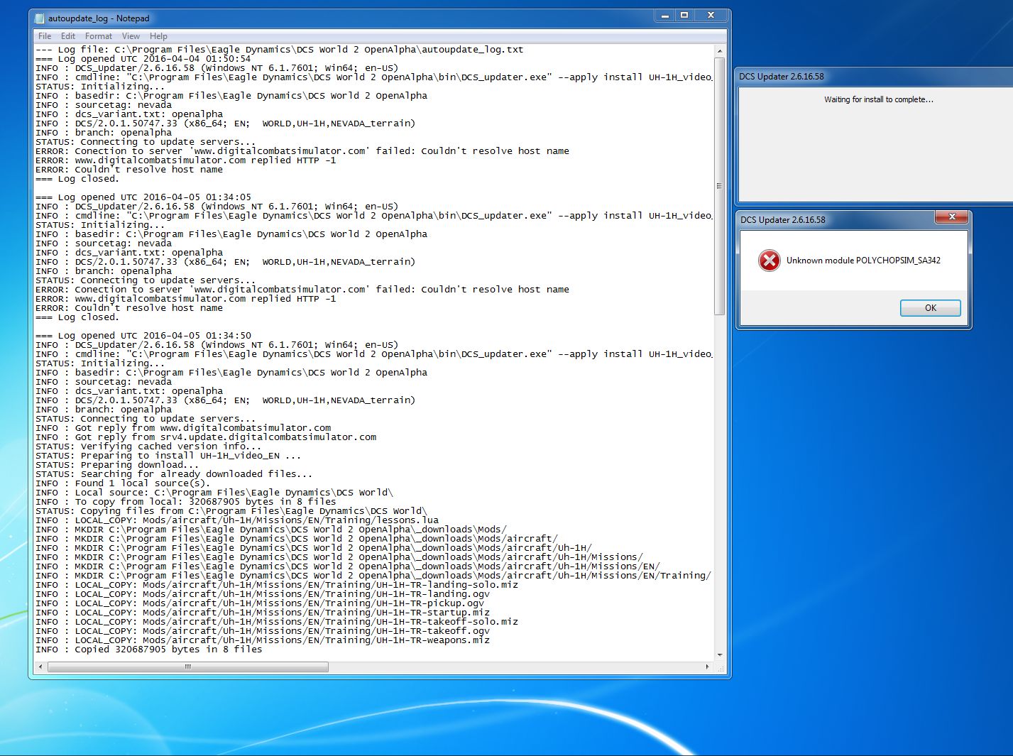Click 'Log opened UTC 2016-04-04 01:50:54' line
This screenshot has height=756, width=1013.
[143, 59]
